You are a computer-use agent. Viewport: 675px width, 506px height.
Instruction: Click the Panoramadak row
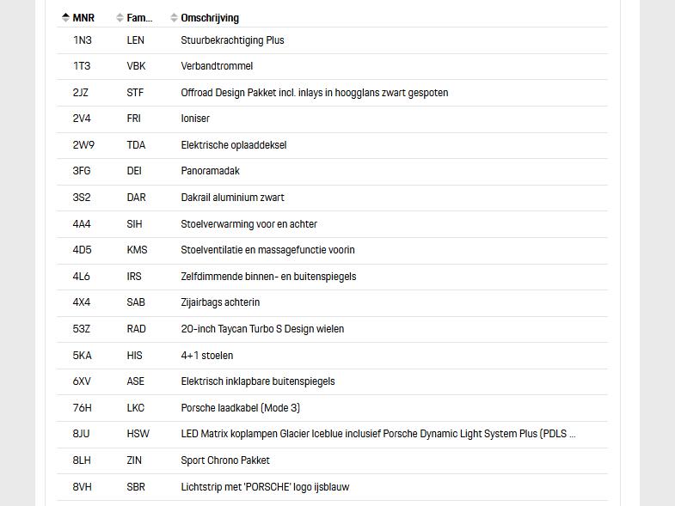point(332,171)
